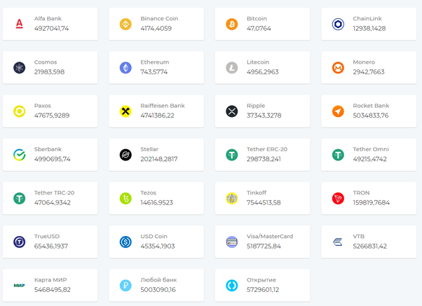Click the grey Litecoin icon

pyautogui.click(x=232, y=67)
